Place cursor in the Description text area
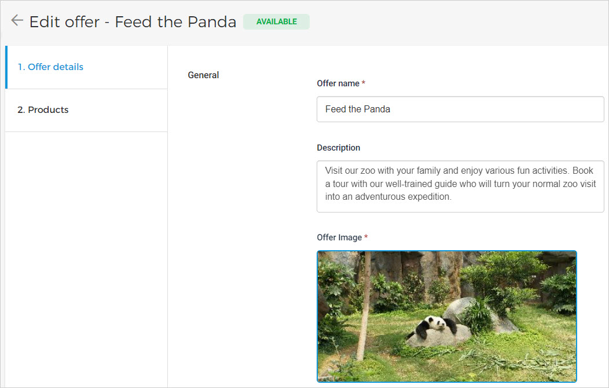Viewport: 609px width, 388px height. [x=460, y=186]
